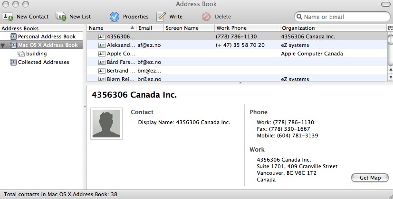Sort contacts by the Name column
Image resolution: width=393 pixels, height=199 pixels.
coord(112,28)
